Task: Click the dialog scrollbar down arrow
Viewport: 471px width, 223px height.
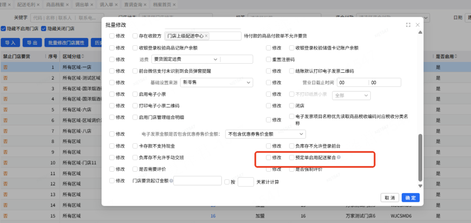Action: (420, 186)
